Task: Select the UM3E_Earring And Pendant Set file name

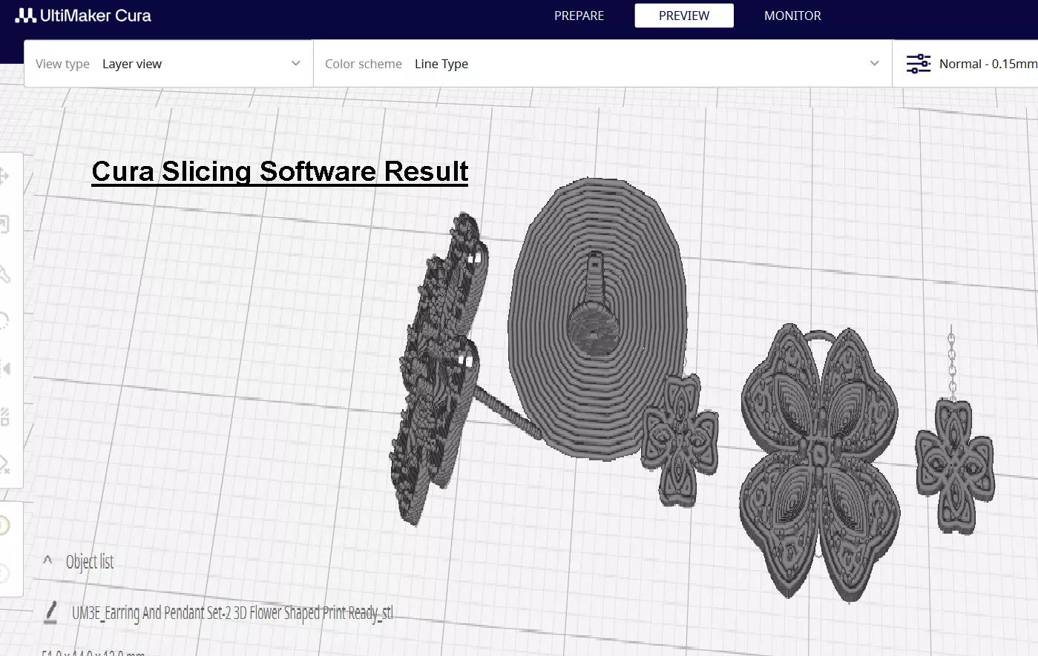Action: pyautogui.click(x=232, y=613)
